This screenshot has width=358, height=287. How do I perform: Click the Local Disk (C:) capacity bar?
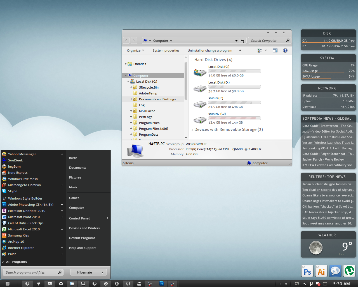pyautogui.click(x=234, y=71)
